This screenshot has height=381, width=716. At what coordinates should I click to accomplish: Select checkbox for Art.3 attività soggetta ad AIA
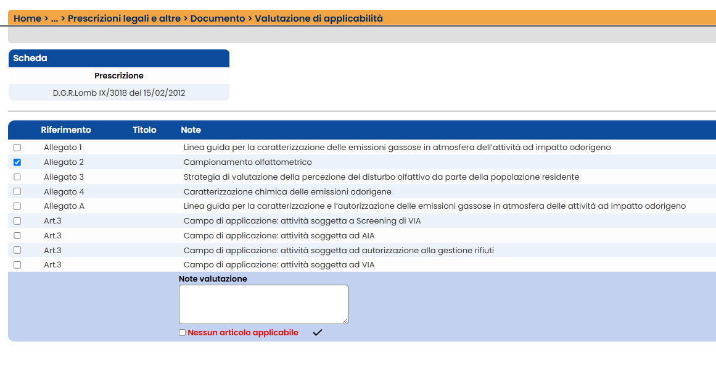(x=17, y=235)
